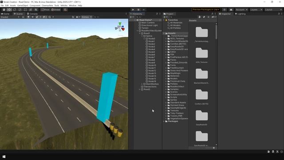Switch to the Console tab
The width and height of the screenshot is (284, 160).
point(32,14)
